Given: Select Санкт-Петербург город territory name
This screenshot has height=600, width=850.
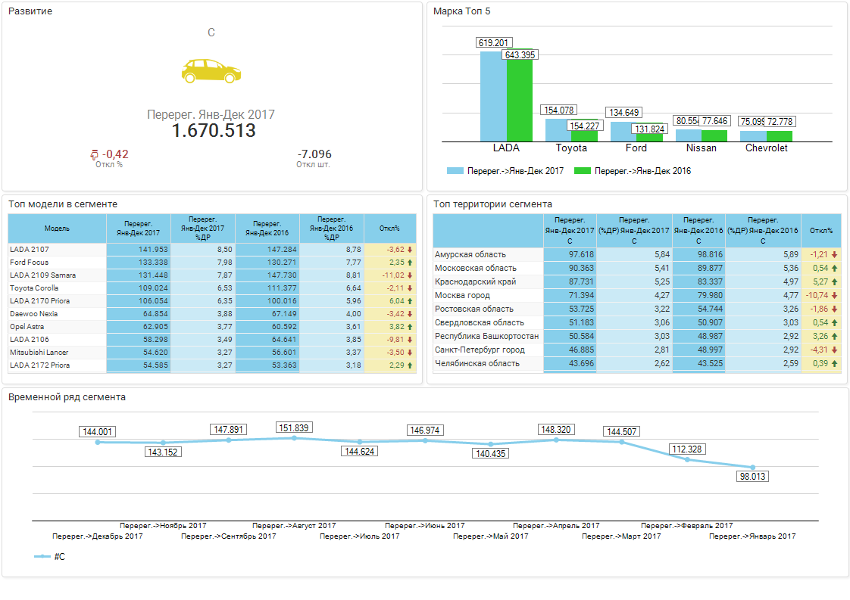Looking at the screenshot, I should 480,350.
